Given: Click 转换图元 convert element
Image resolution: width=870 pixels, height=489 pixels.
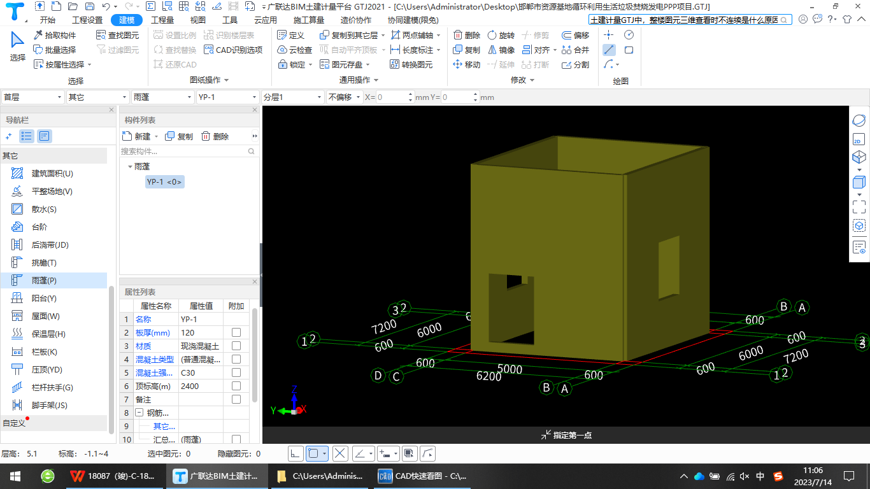Looking at the screenshot, I should [x=411, y=64].
